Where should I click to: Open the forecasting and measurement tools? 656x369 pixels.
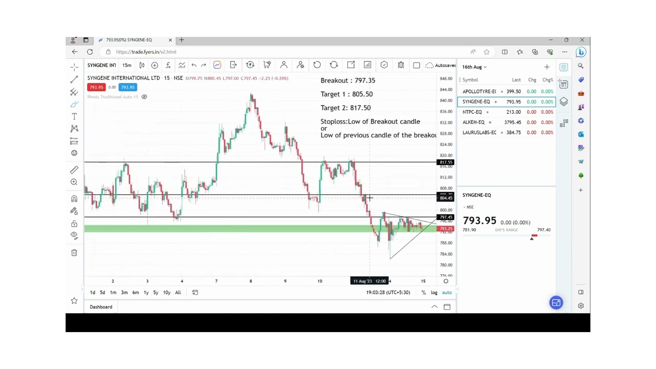point(74,141)
